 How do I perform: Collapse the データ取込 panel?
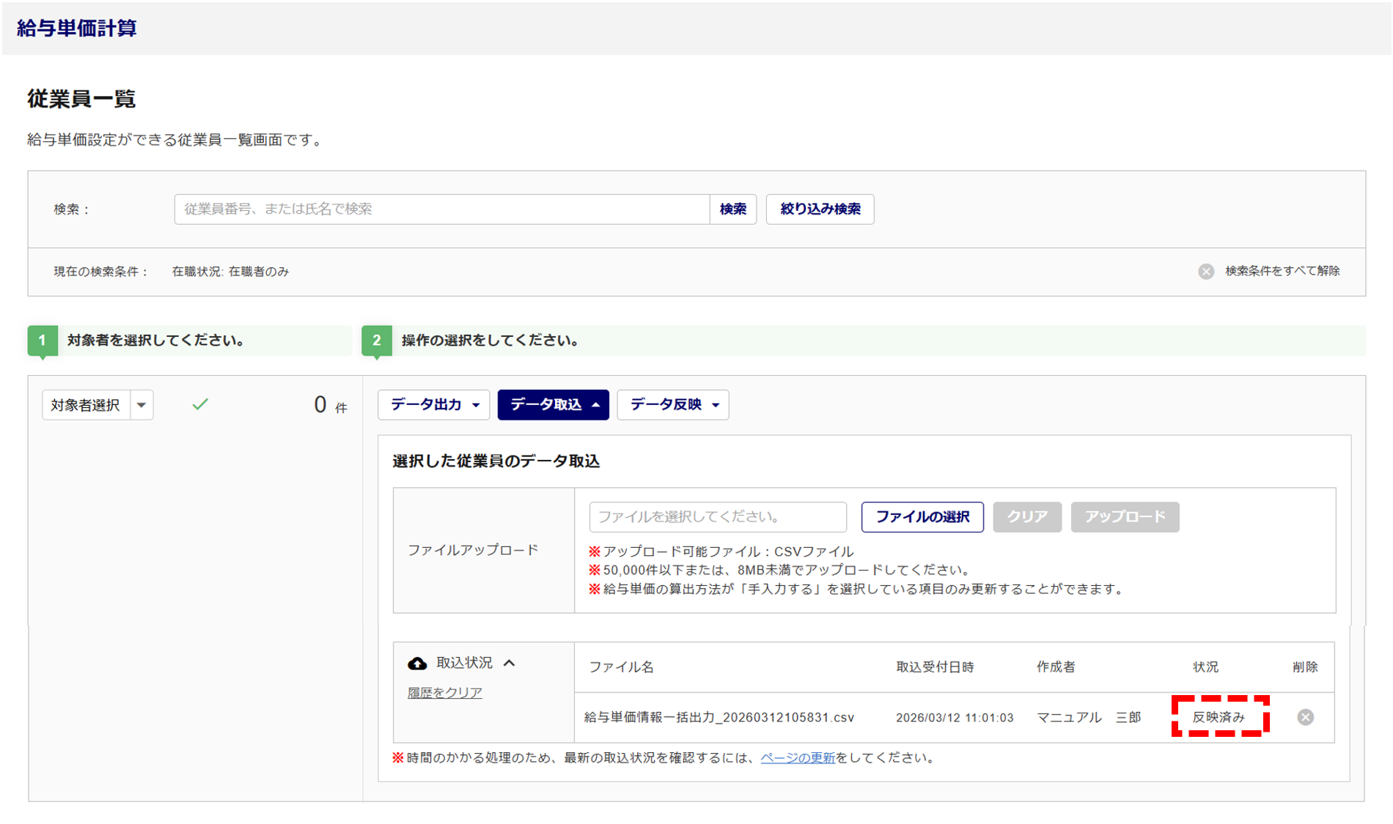553,405
